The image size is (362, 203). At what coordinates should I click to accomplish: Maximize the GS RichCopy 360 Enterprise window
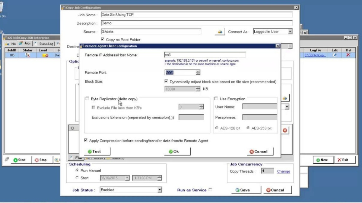point(350,38)
